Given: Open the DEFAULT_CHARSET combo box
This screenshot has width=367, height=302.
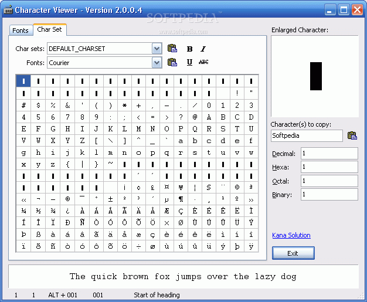Looking at the screenshot, I should pos(104,49).
